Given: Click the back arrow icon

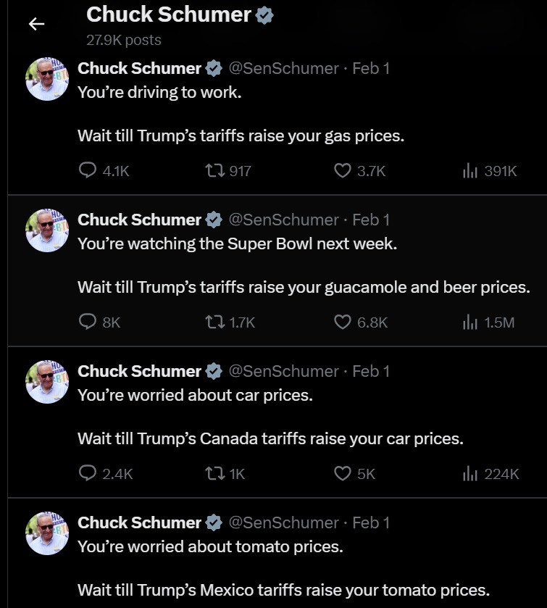Looking at the screenshot, I should (x=36, y=24).
